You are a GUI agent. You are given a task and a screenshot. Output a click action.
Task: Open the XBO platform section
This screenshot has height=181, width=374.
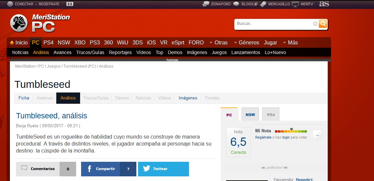click(80, 43)
